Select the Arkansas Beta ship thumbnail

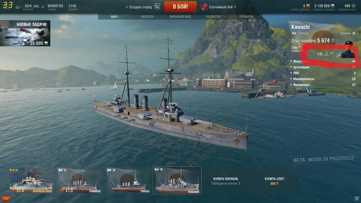[31, 180]
